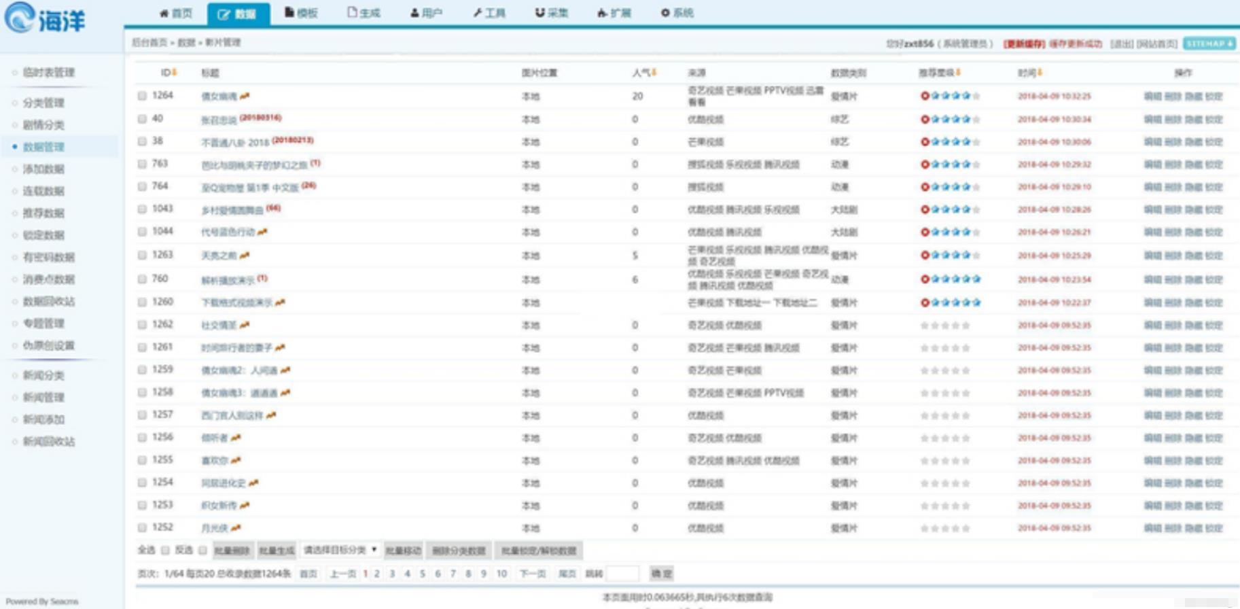Tick the checkbox for row 1252
The image size is (1240, 609).
(142, 527)
